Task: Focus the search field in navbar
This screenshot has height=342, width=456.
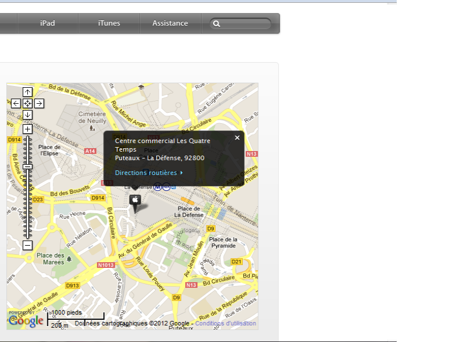Action: (x=241, y=23)
